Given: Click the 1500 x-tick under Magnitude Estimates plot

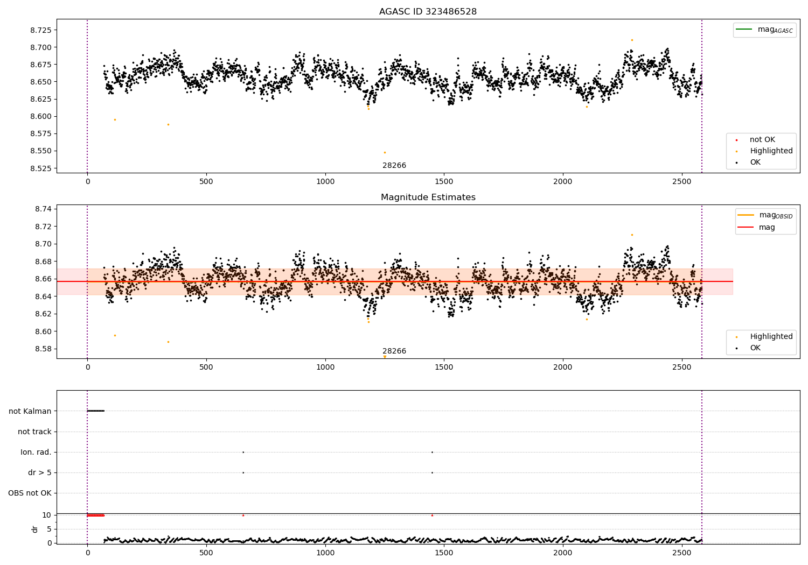Looking at the screenshot, I should [x=444, y=368].
